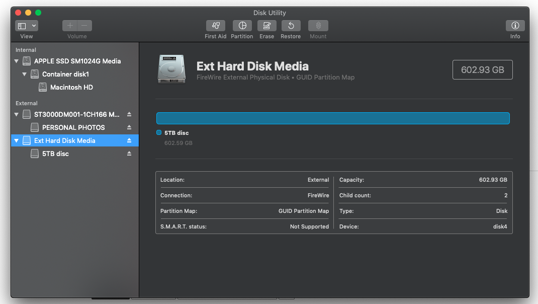Click the large hard disk image

(x=171, y=69)
